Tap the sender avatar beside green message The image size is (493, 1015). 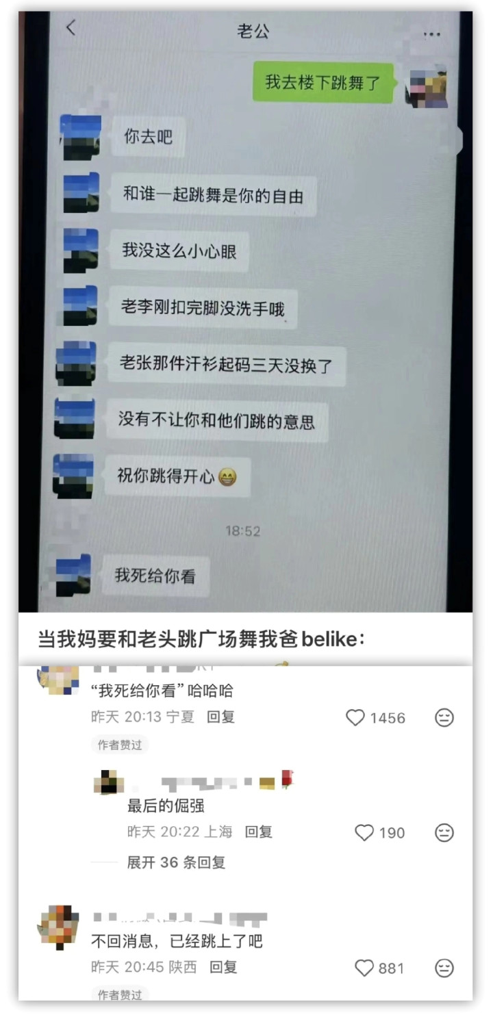426,87
